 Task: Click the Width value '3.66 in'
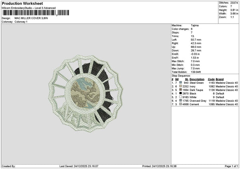pyautogui.click(x=234, y=14)
